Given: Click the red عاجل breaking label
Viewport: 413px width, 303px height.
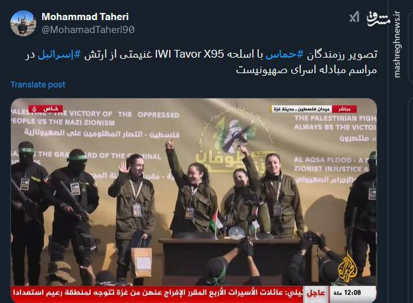Looking at the screenshot, I should 316,293.
